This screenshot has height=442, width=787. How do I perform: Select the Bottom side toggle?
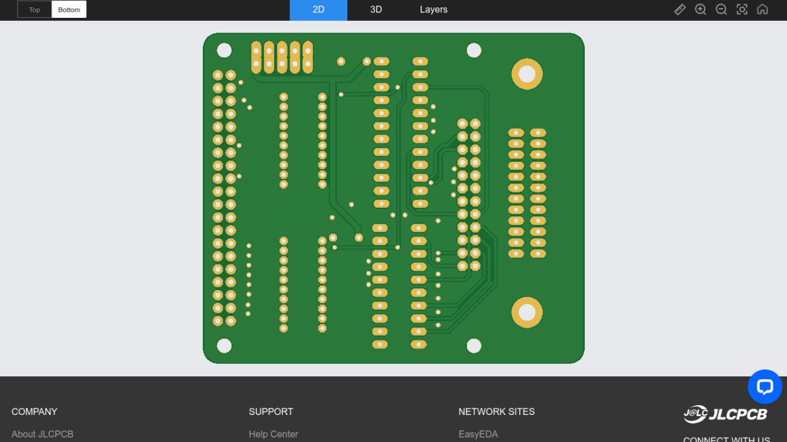coord(69,9)
